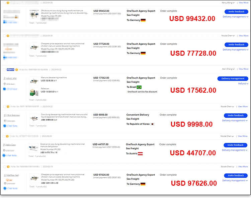
Task: Click the Austria flag icon
Action: [141, 154]
